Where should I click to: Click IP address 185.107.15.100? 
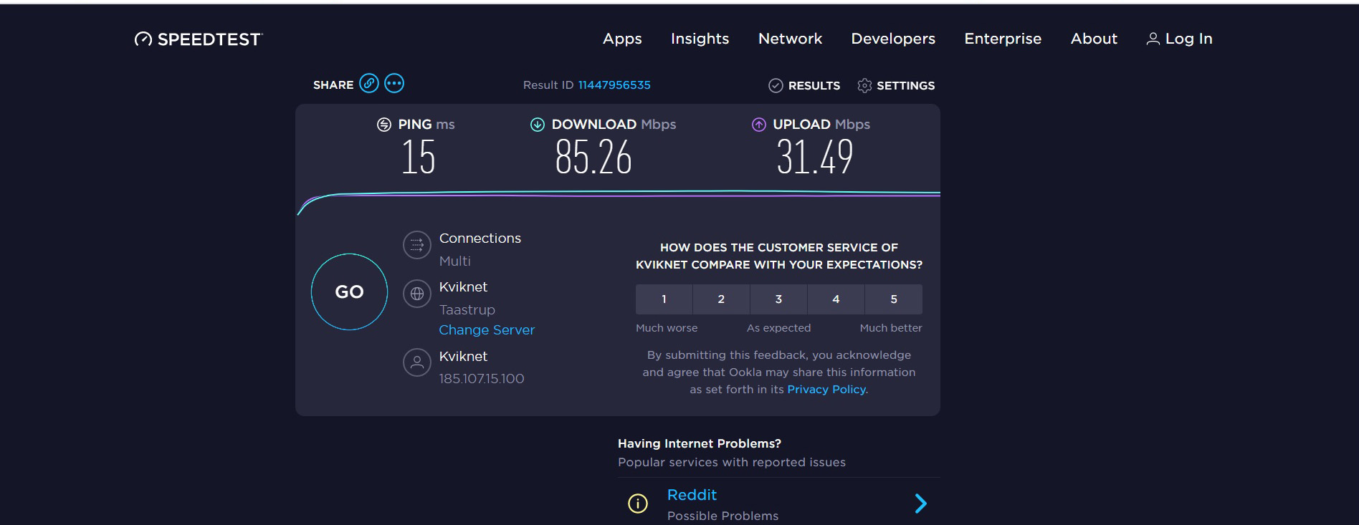pyautogui.click(x=482, y=379)
